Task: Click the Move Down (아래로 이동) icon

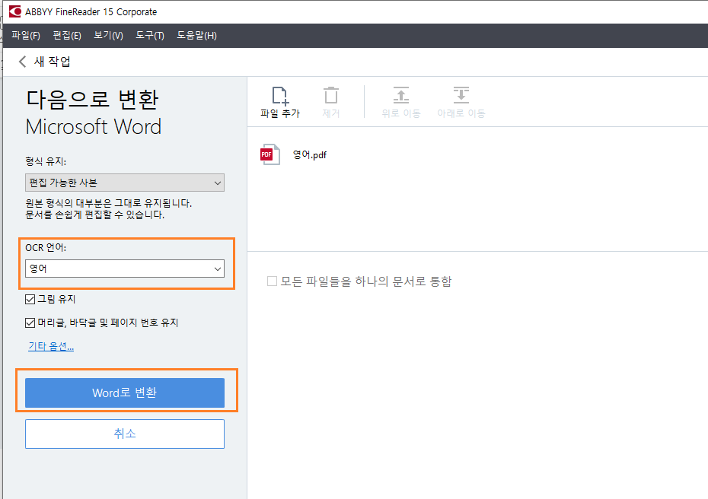Action: pos(461,95)
